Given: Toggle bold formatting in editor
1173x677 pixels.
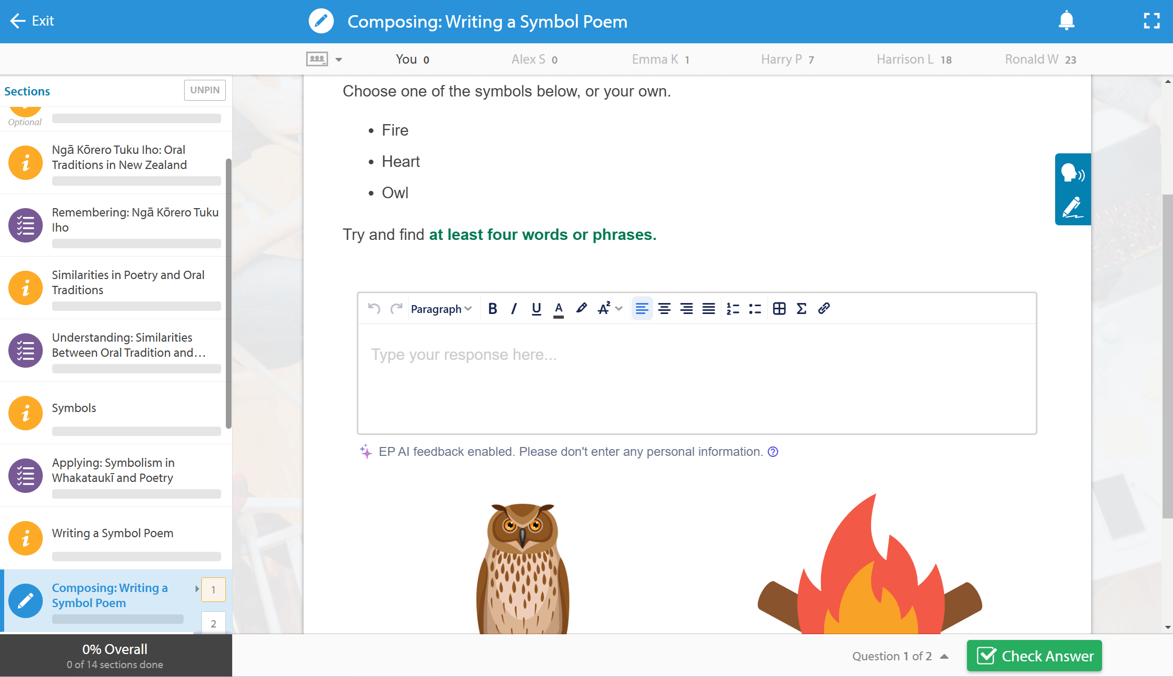Looking at the screenshot, I should tap(492, 309).
